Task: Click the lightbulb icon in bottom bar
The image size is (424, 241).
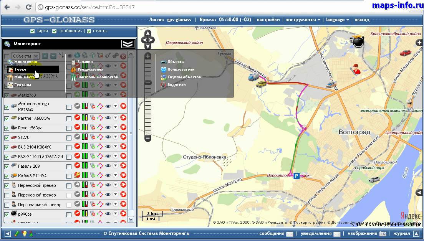Action: (x=24, y=233)
